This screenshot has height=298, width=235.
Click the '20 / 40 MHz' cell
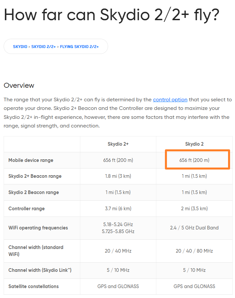(118, 251)
